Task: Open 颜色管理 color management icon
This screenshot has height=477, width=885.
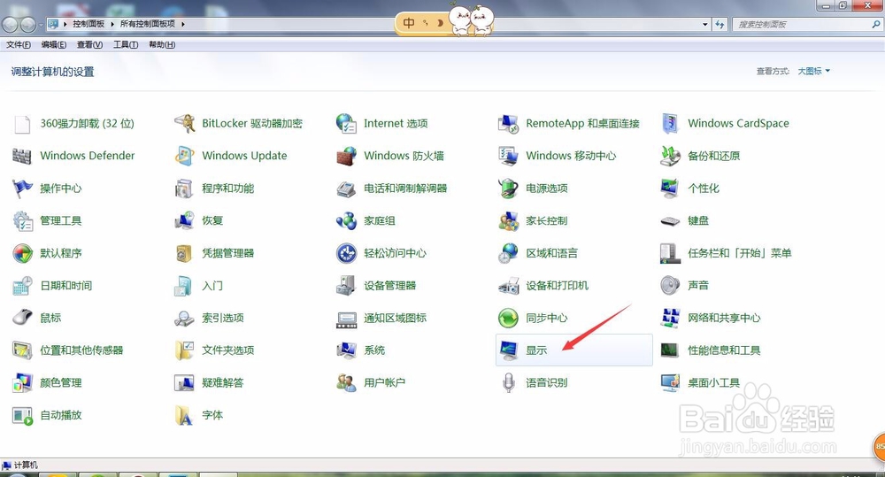Action: [x=23, y=382]
